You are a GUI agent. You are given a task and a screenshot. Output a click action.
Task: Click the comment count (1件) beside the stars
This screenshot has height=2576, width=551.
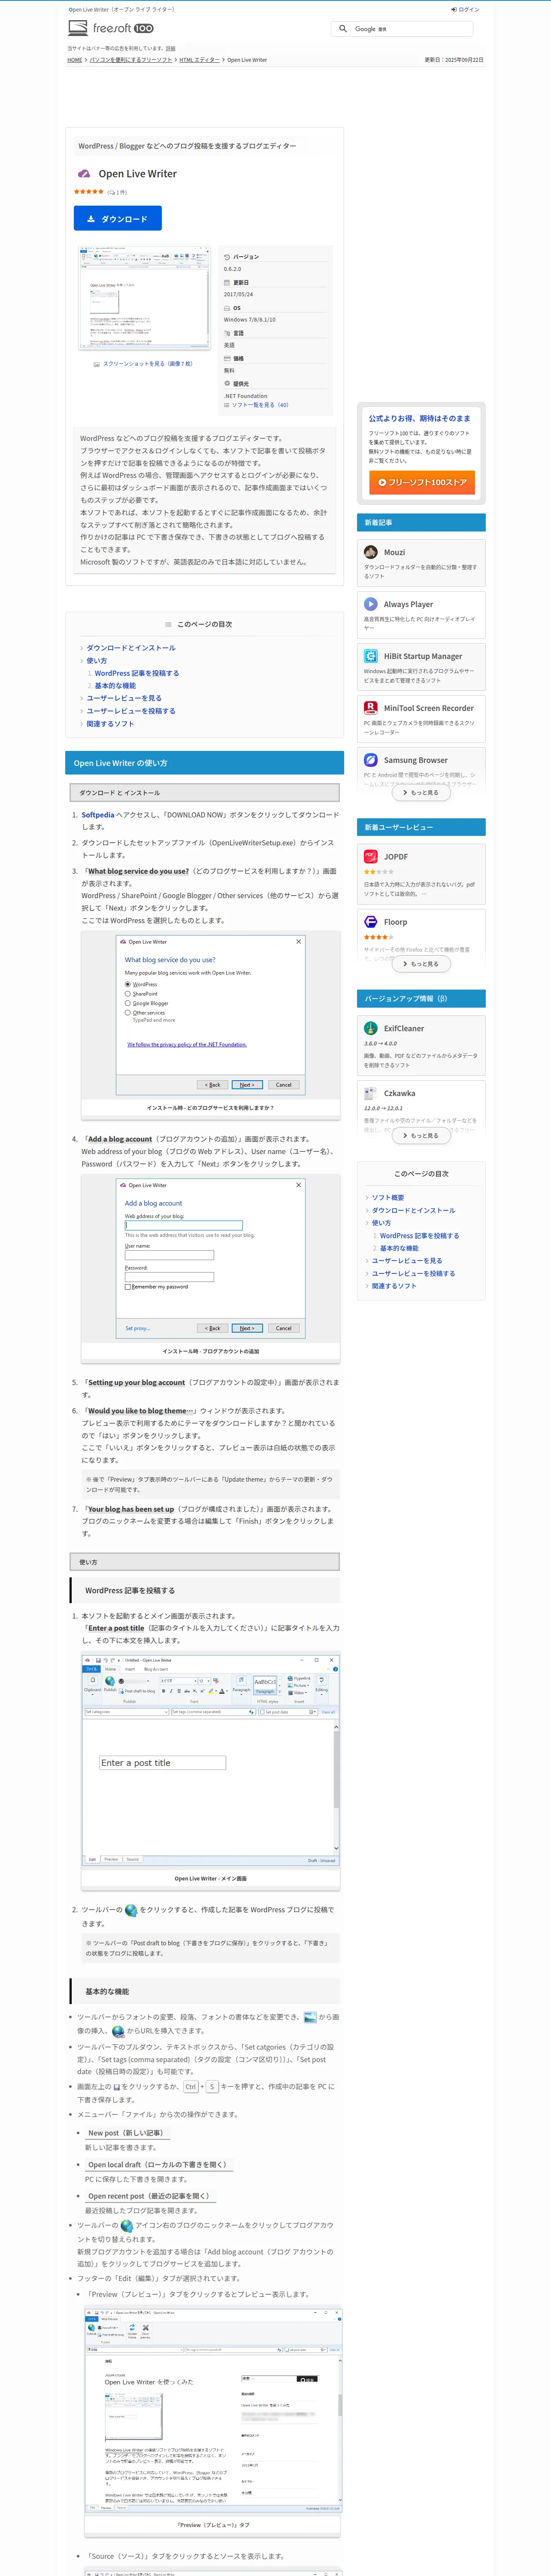point(117,192)
